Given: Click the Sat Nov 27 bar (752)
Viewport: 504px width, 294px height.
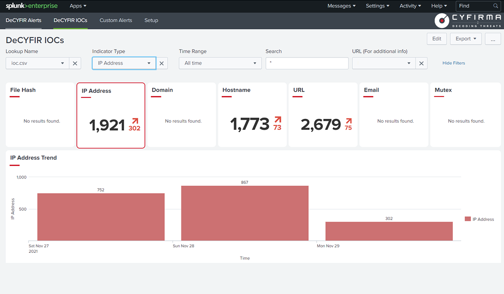Looking at the screenshot, I should tap(101, 217).
